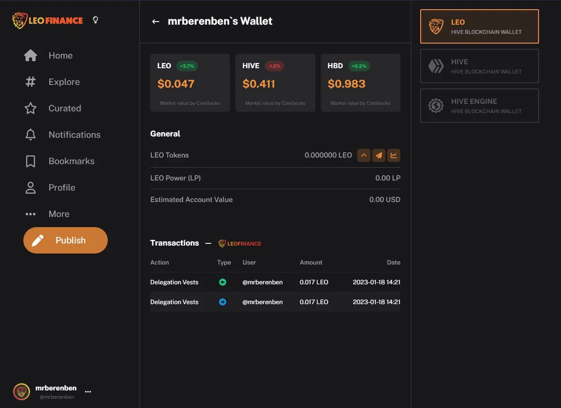Click the Curated star icon
Image resolution: width=561 pixels, height=408 pixels.
point(30,108)
